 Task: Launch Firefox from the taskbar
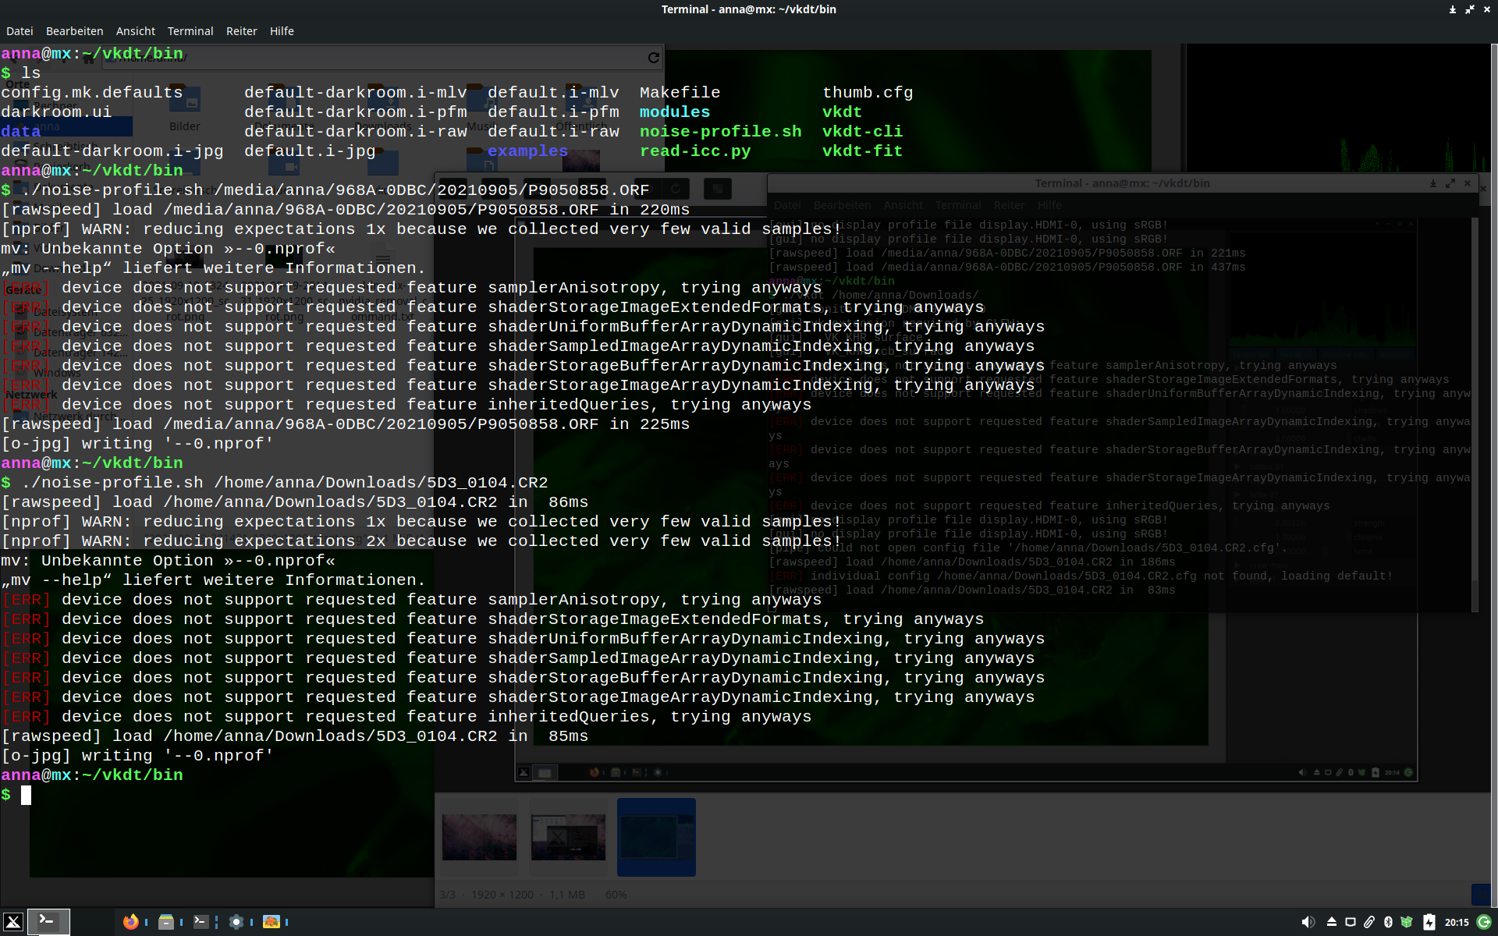tap(130, 922)
